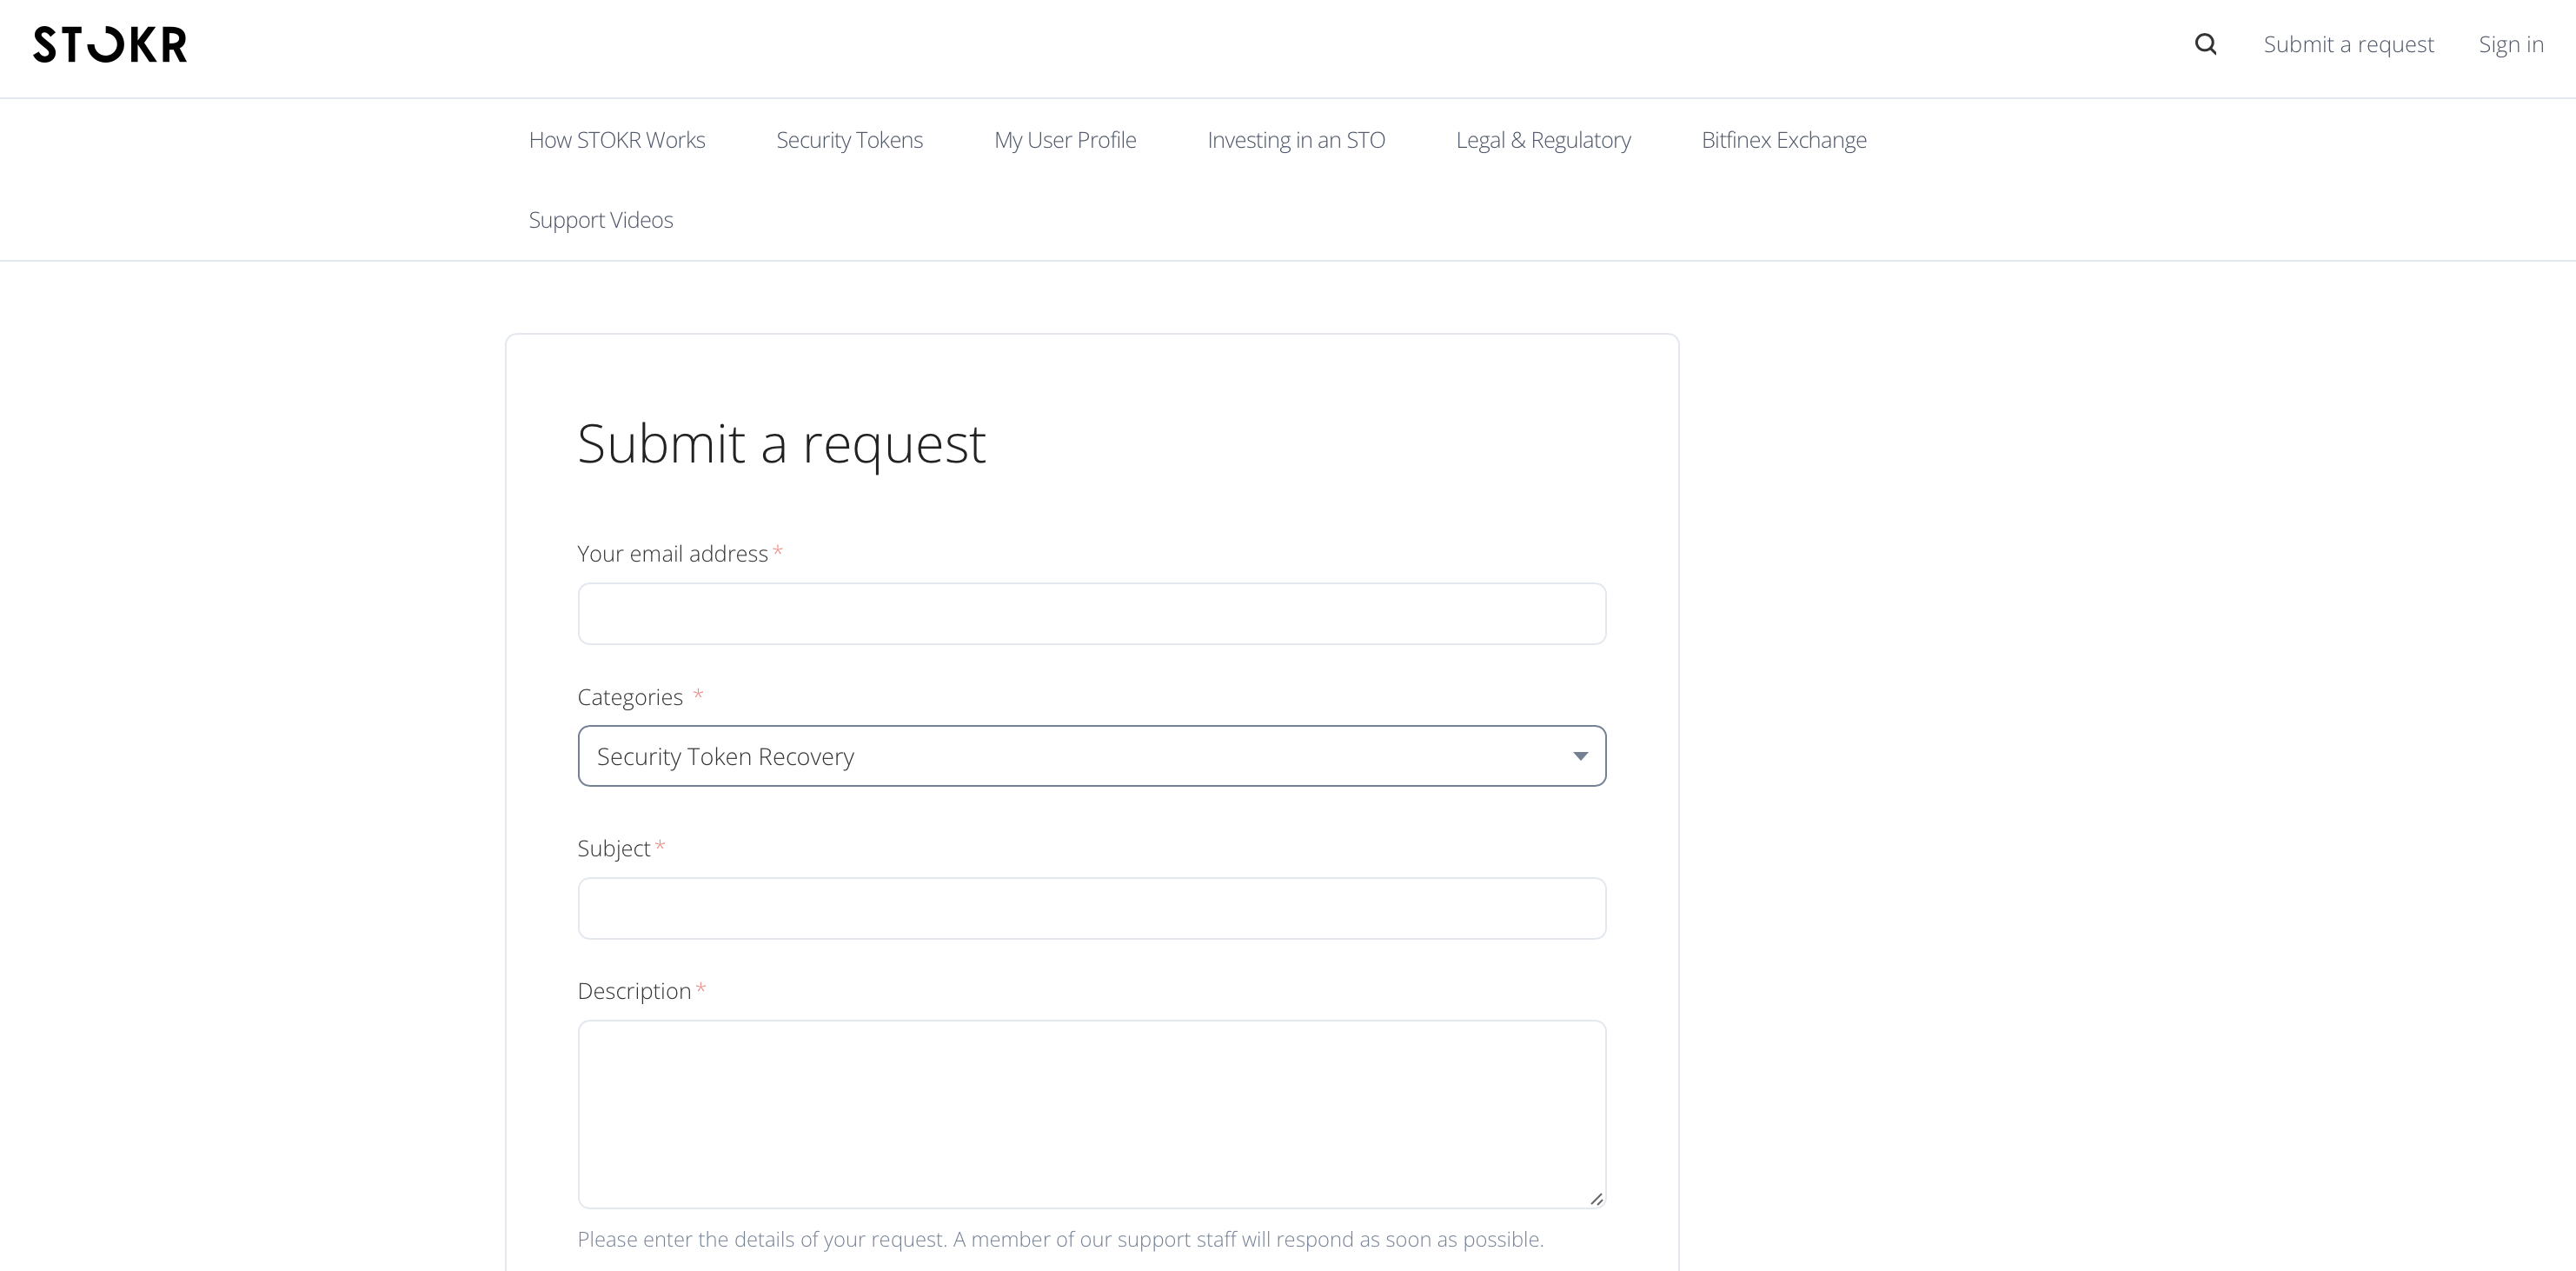This screenshot has width=2576, height=1271.
Task: Select Investing in an STO
Action: [x=1296, y=140]
